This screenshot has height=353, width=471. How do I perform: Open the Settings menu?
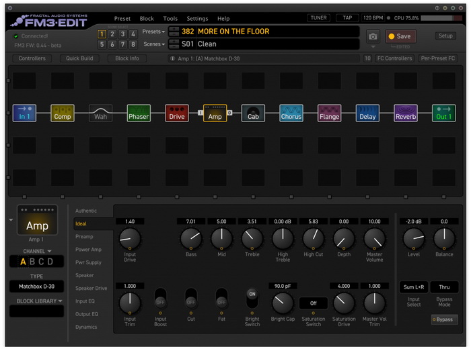[x=197, y=19]
